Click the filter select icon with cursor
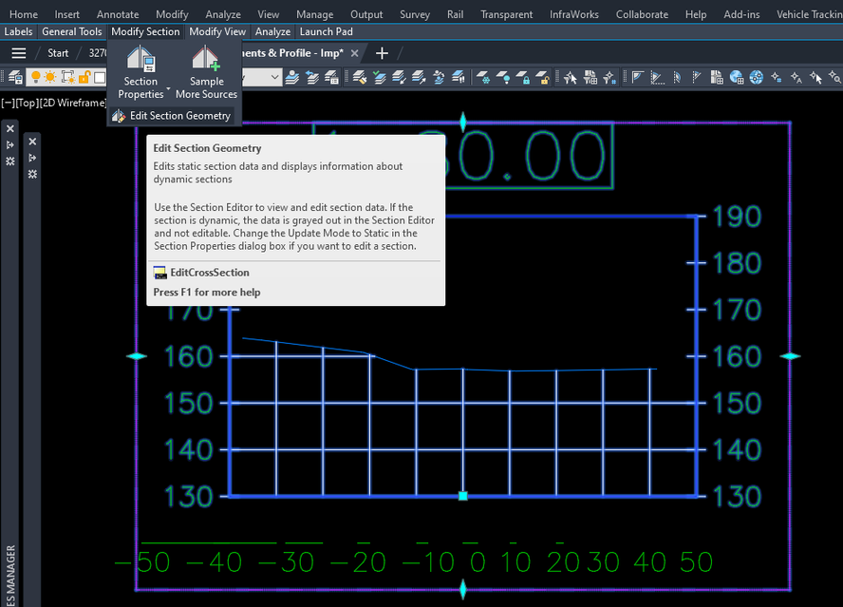The height and width of the screenshot is (607, 843). click(571, 78)
